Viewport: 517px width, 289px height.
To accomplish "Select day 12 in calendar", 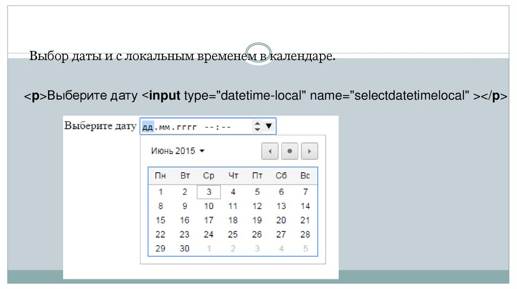I will tap(257, 206).
